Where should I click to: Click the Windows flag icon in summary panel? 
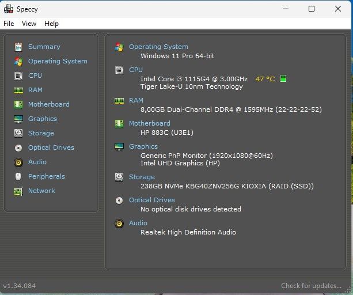[x=119, y=47]
